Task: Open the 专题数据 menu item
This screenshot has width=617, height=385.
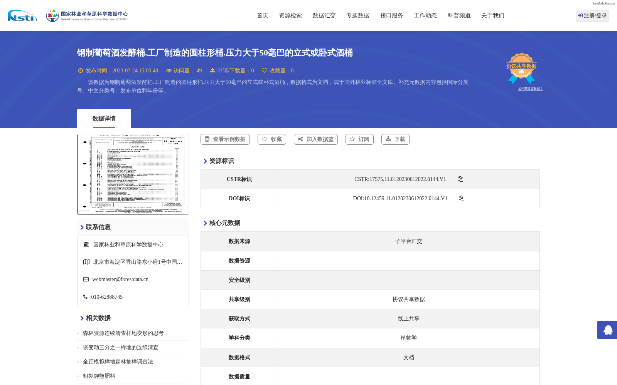Action: tap(358, 15)
